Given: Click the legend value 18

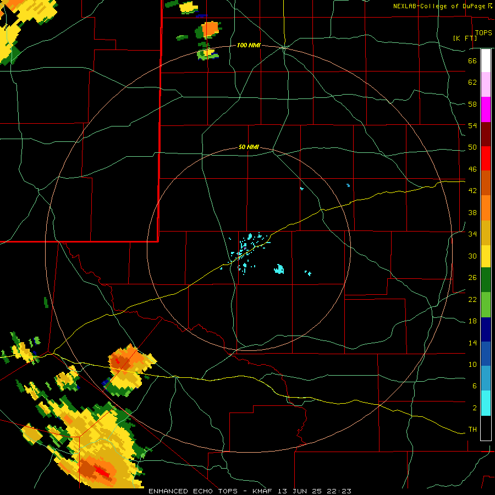Looking at the screenshot, I should (x=472, y=321).
